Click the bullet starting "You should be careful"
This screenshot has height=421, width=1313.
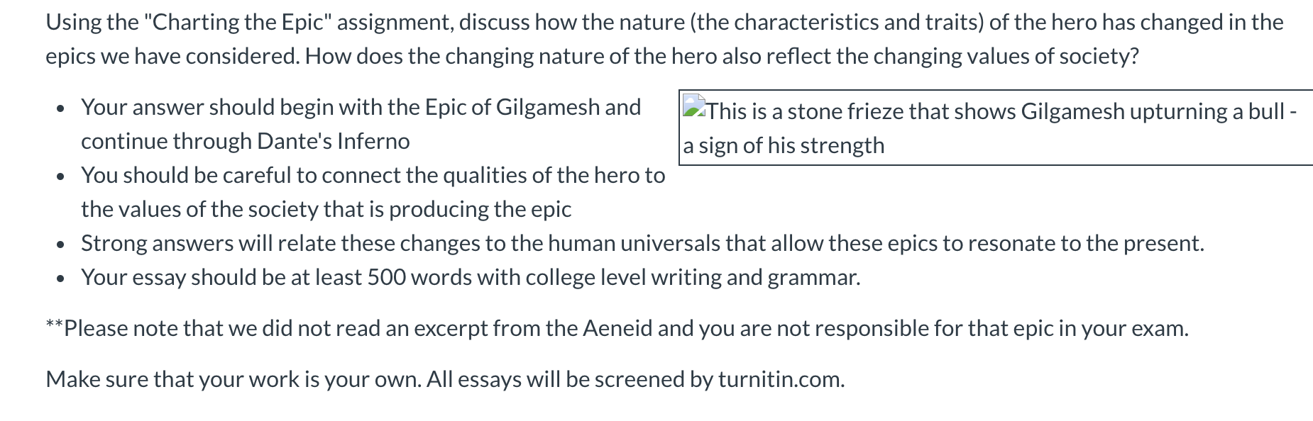tap(373, 175)
